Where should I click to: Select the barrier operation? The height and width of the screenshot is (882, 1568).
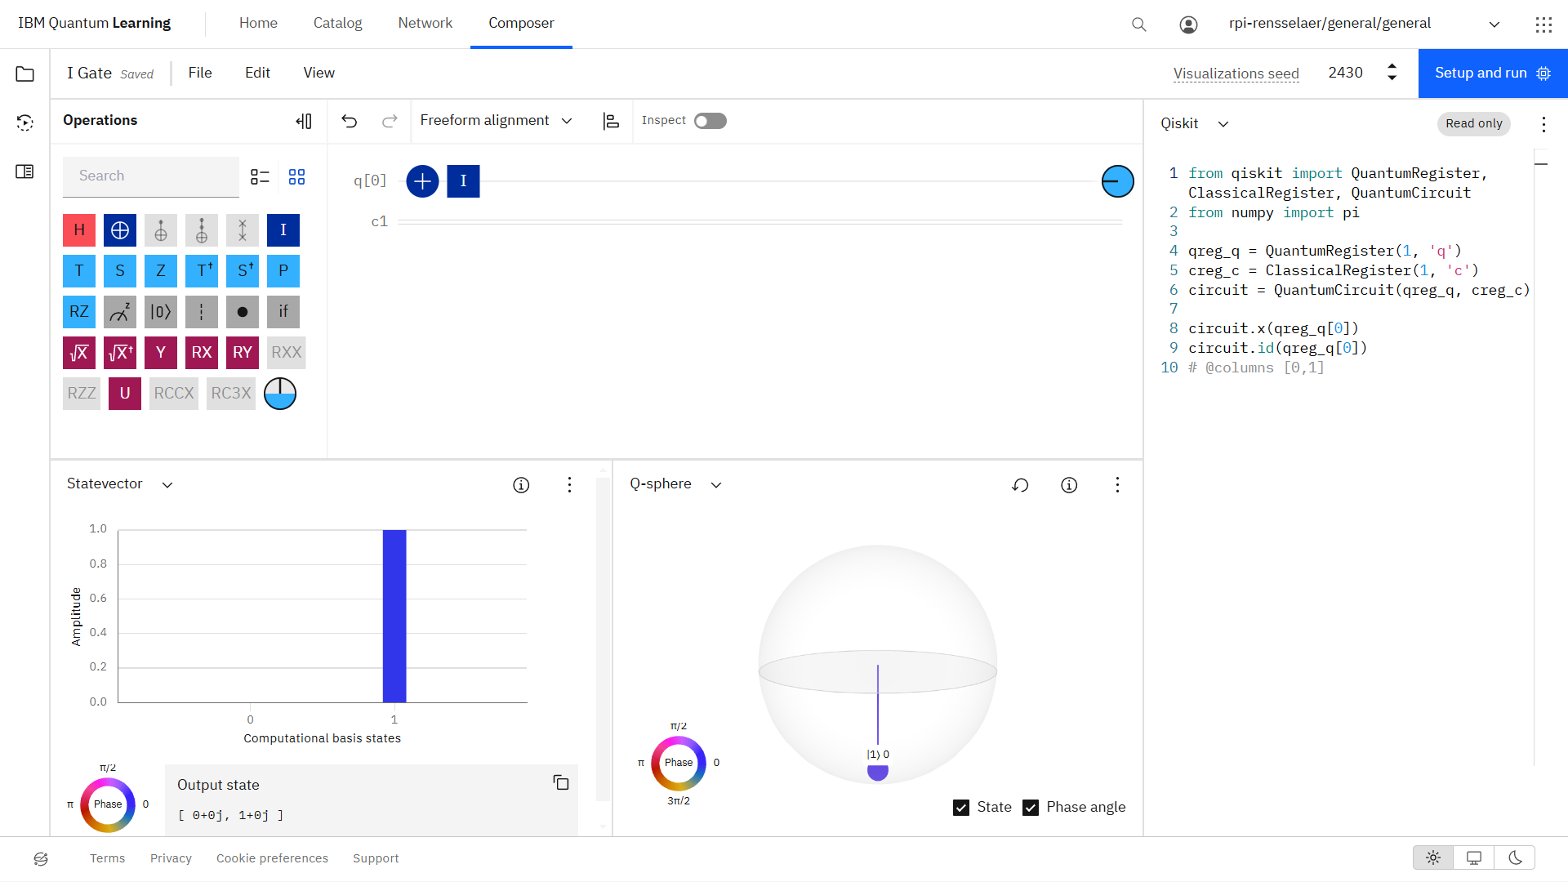pyautogui.click(x=202, y=312)
